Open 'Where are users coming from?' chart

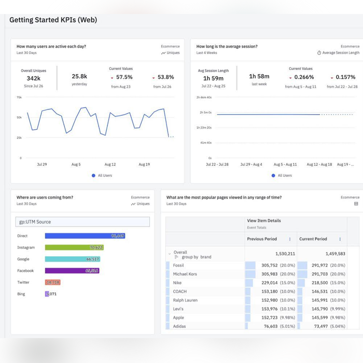pos(45,197)
